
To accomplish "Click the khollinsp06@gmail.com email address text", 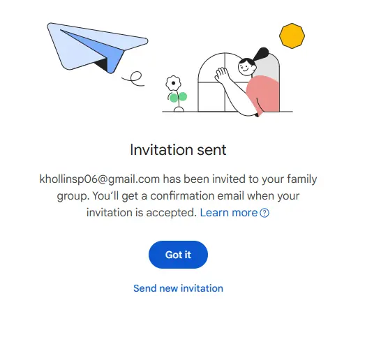I will [100, 179].
